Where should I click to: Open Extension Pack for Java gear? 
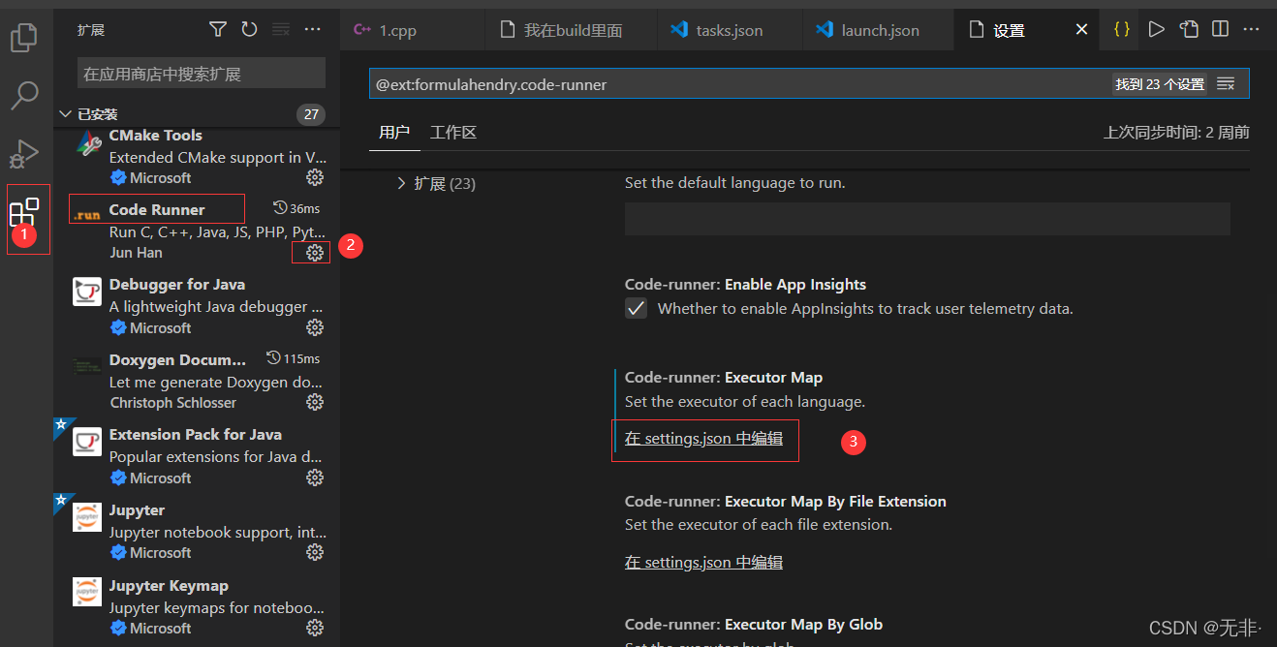point(315,478)
